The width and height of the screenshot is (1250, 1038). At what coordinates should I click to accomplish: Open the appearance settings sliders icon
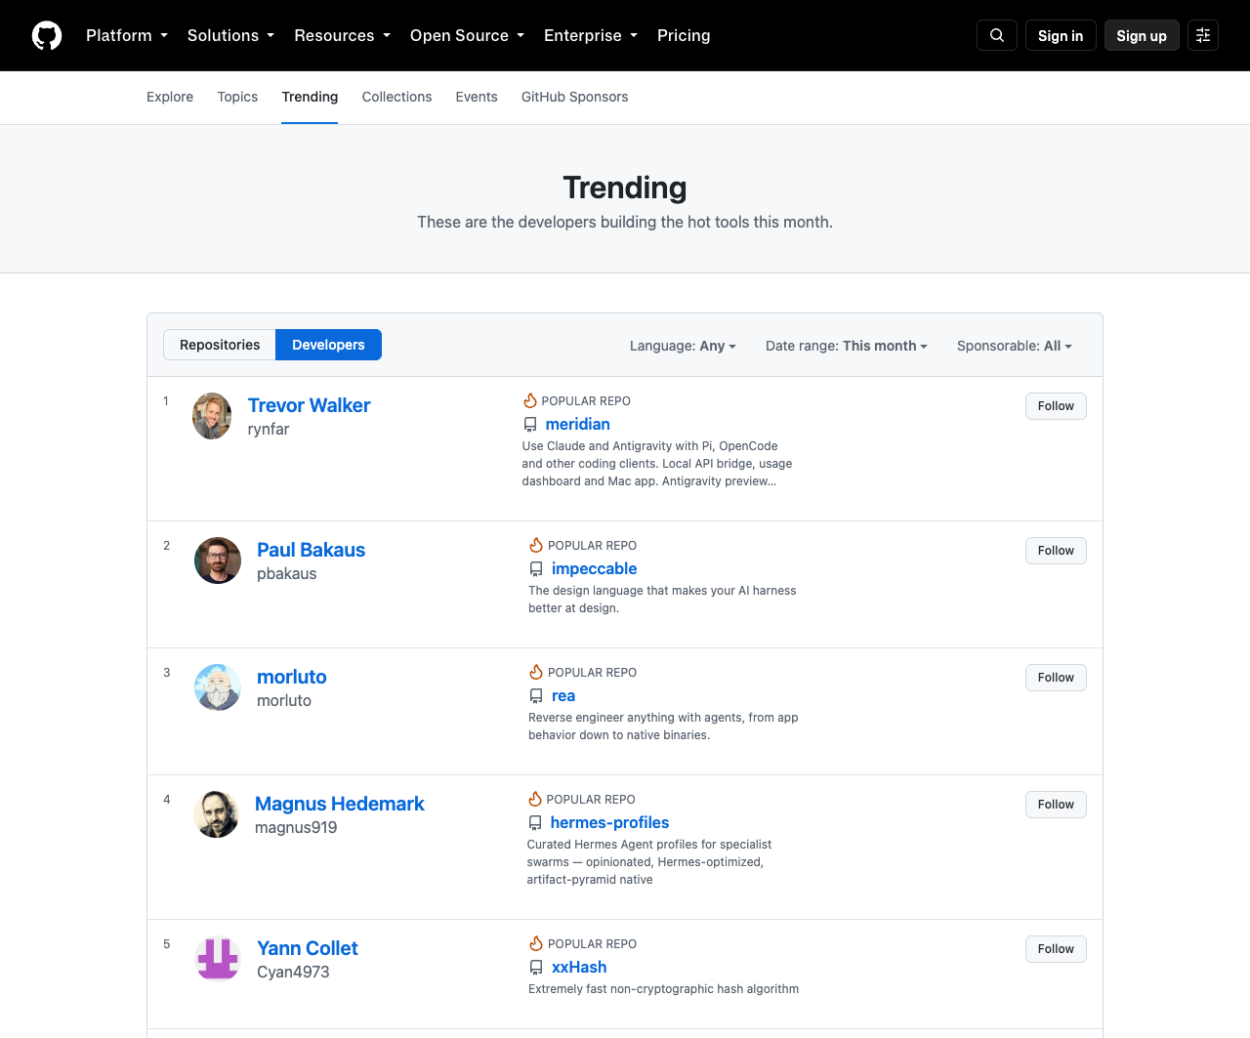coord(1203,35)
